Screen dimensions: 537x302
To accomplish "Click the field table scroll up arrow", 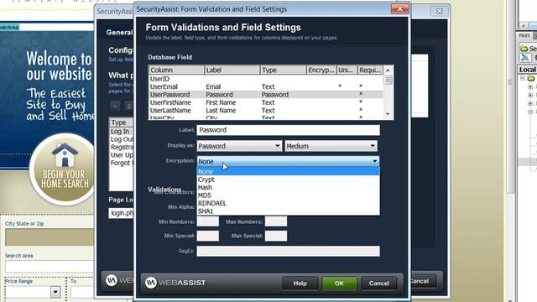I will (x=388, y=70).
